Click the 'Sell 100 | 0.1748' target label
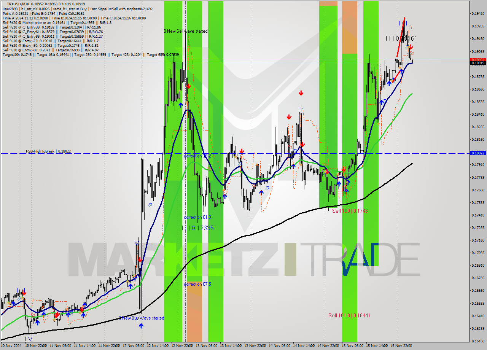487x350 pixels. [350, 211]
